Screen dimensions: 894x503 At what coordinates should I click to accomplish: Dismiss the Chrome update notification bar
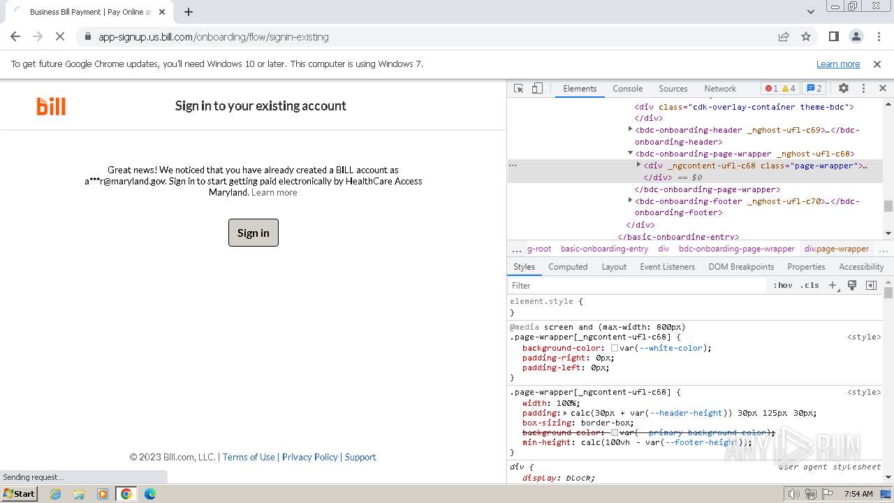pos(877,64)
